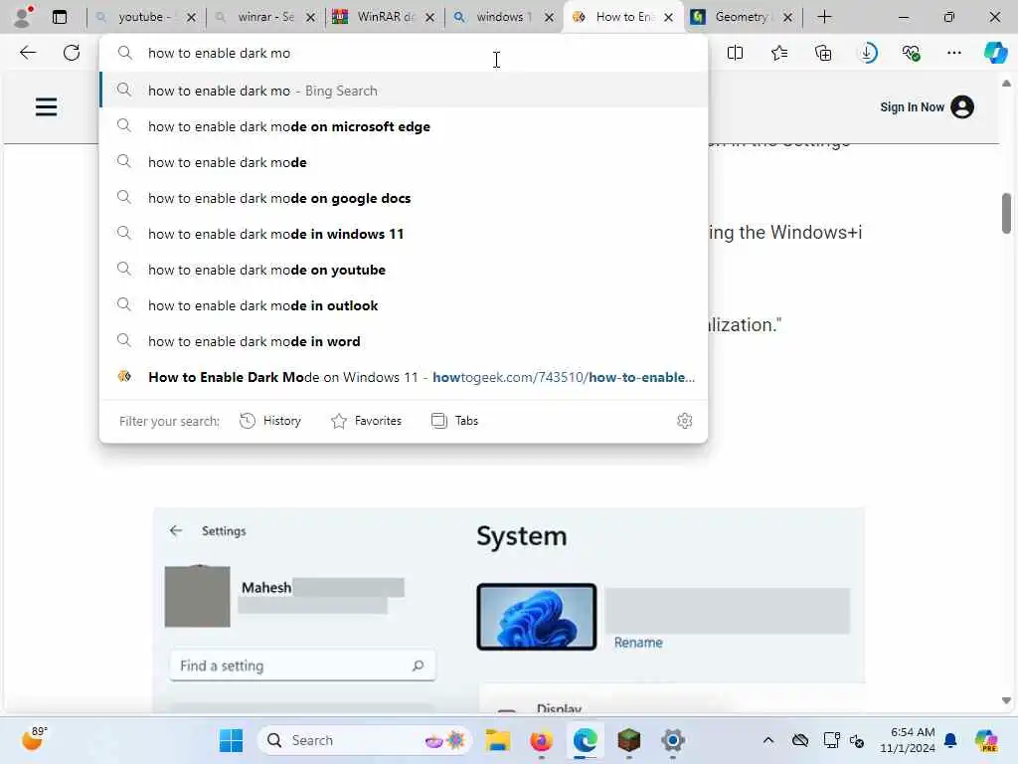Click the muted volume tray icon
Image resolution: width=1018 pixels, height=764 pixels.
pos(857,740)
